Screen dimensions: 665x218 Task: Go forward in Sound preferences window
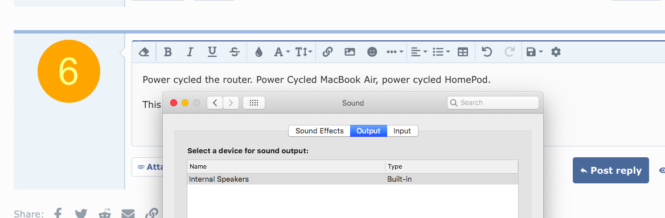[x=231, y=103]
